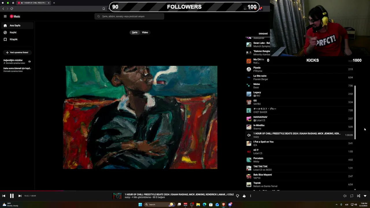The width and height of the screenshot is (370, 208).
Task: Play Bakı Bizə Mayami by YAP10
Action: click(x=299, y=176)
